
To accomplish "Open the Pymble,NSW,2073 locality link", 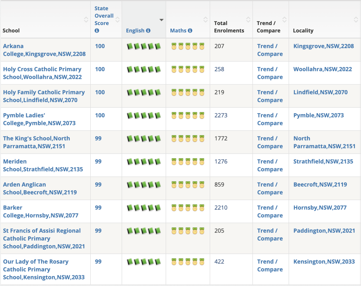I will click(319, 115).
